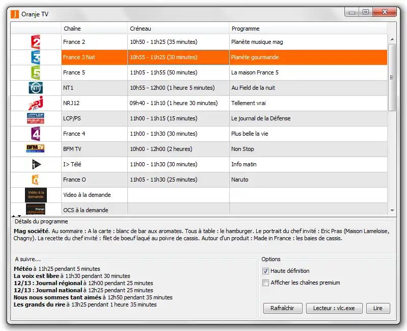The width and height of the screenshot is (407, 331).
Task: Enable Afficher les chaînes premium checkbox
Action: [x=265, y=283]
